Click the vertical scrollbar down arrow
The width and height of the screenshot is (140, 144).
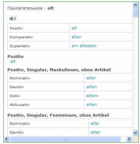coord(136,133)
